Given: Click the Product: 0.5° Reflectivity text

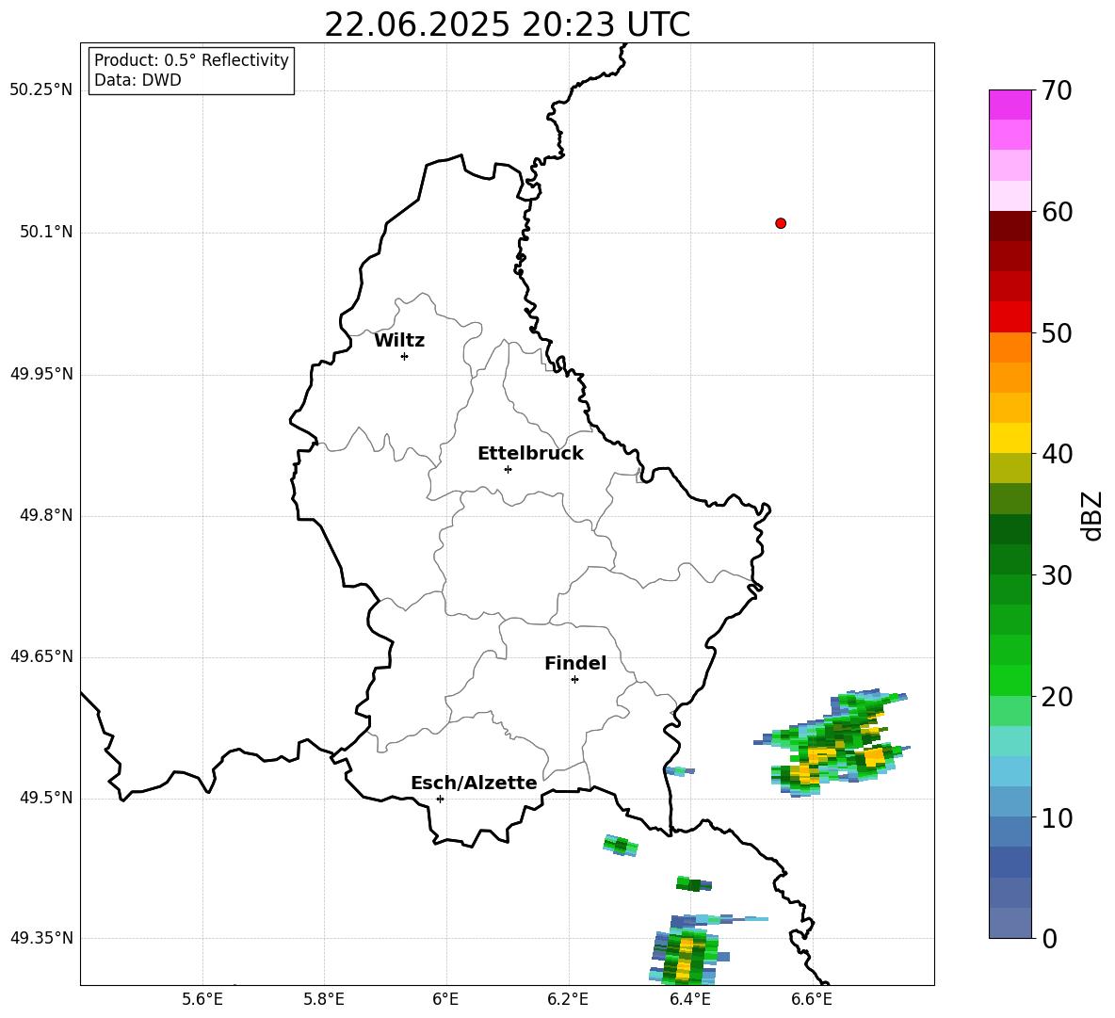Looking at the screenshot, I should click(x=191, y=59).
